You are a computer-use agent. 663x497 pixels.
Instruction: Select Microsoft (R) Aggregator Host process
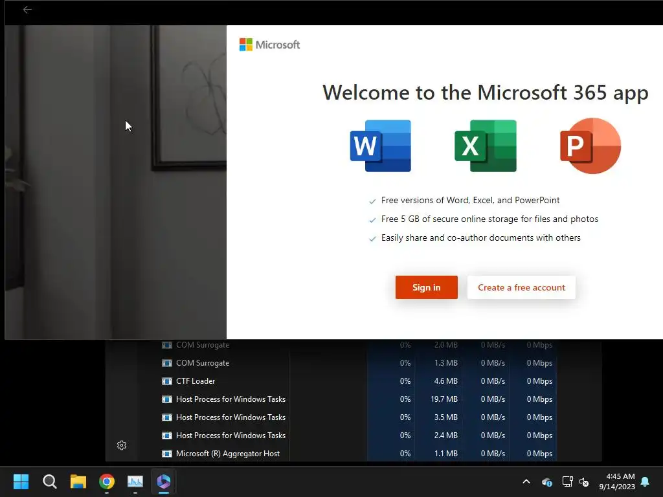(359, 454)
